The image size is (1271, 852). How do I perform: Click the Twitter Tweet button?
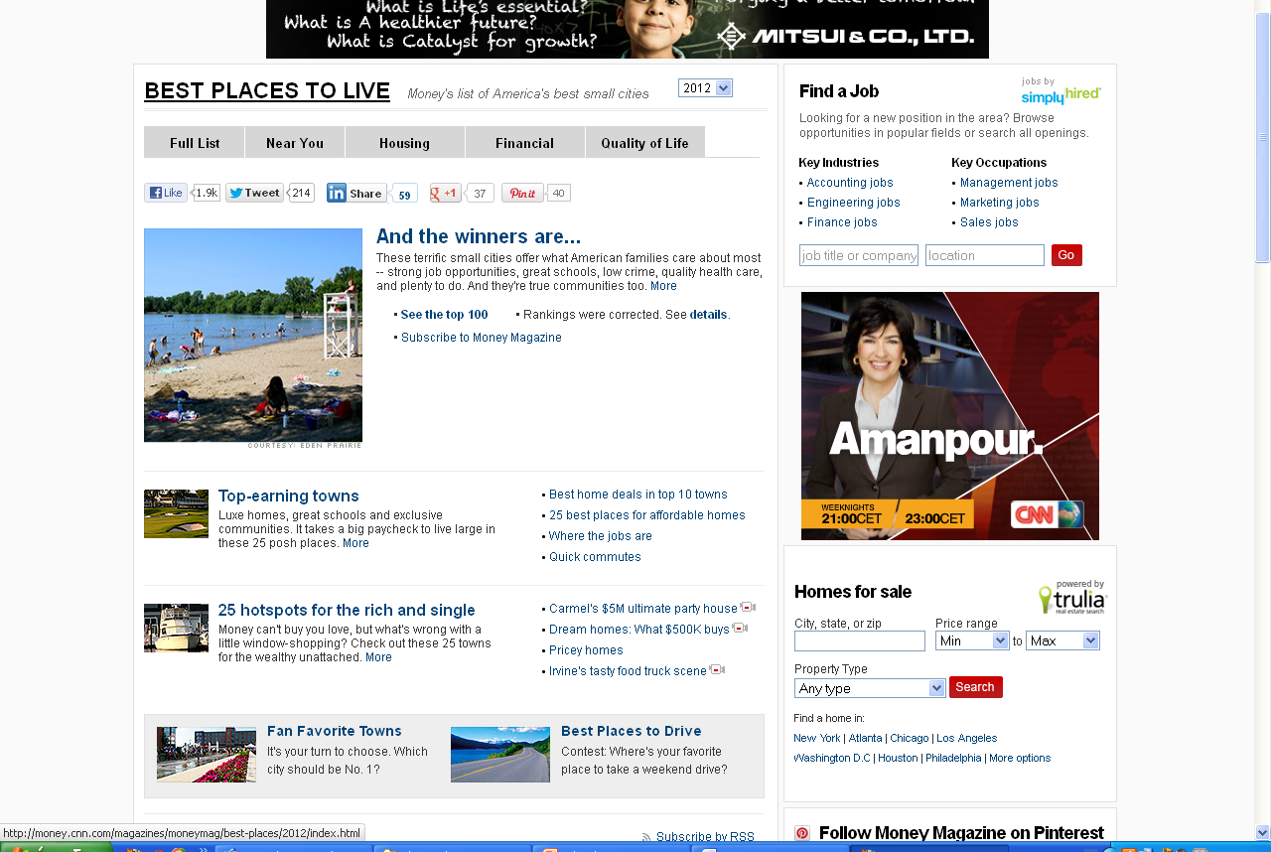pos(255,193)
